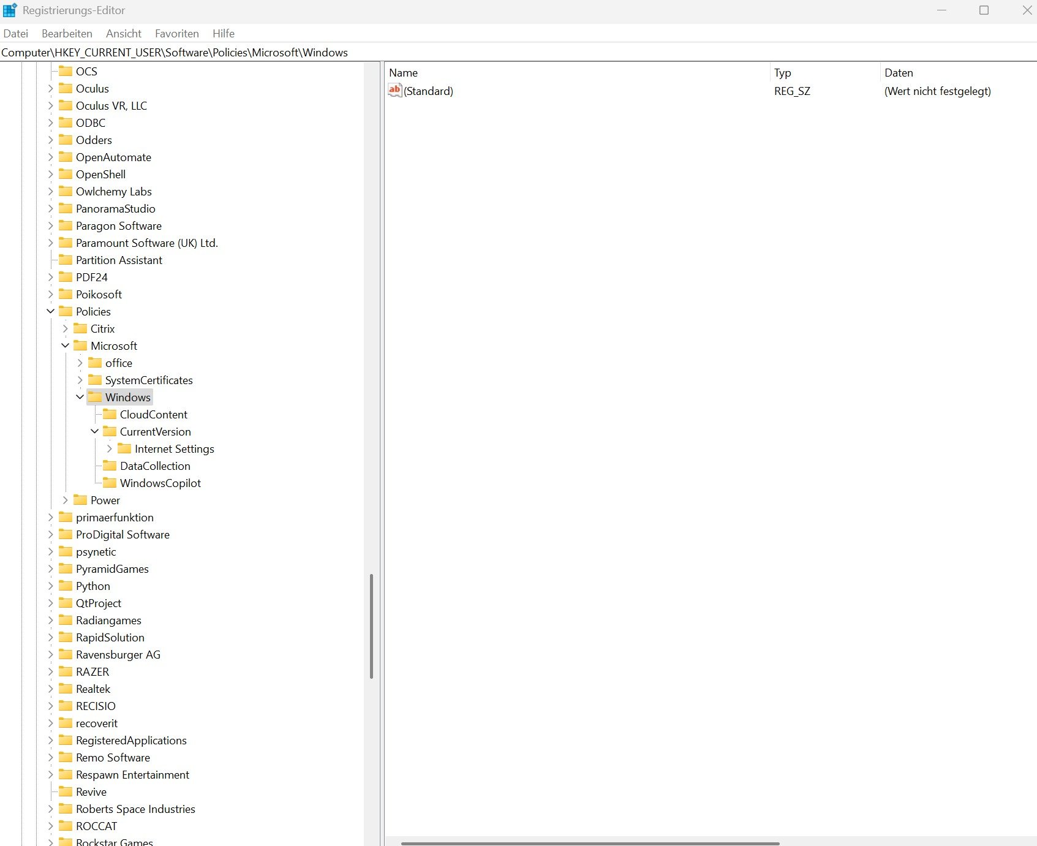Screen dimensions: 1037x846
Task: Click the OpenShell folder icon
Action: pyautogui.click(x=66, y=174)
